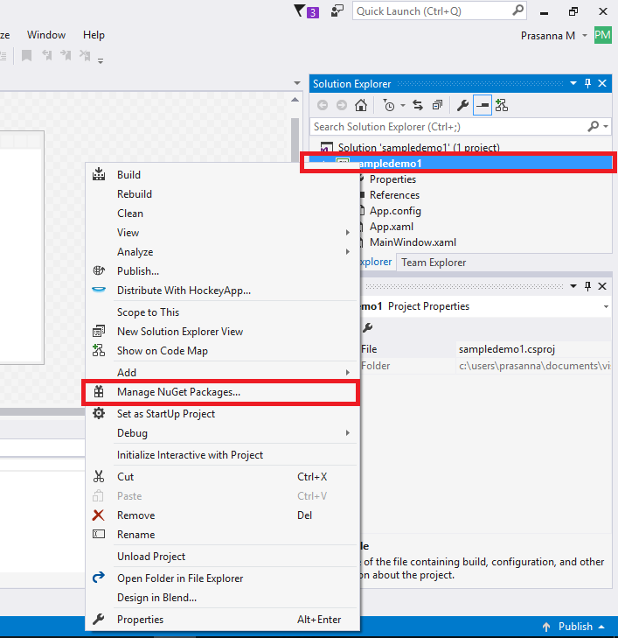Viewport: 618px width, 638px height.
Task: Click Remove in context menu
Action: click(222, 515)
